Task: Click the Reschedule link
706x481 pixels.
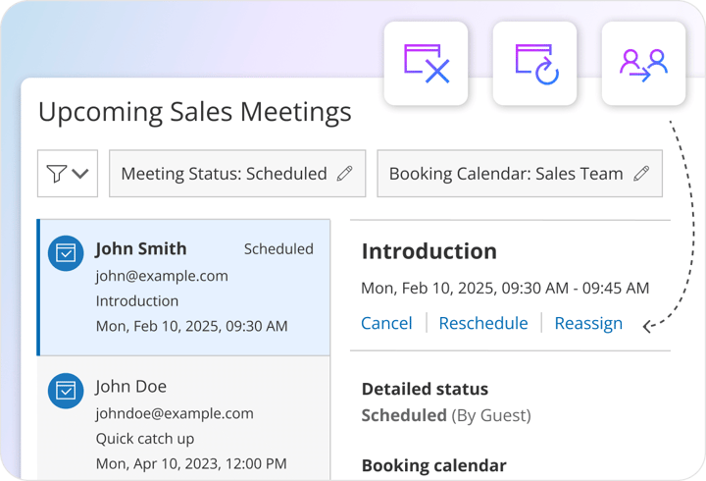Action: coord(482,323)
